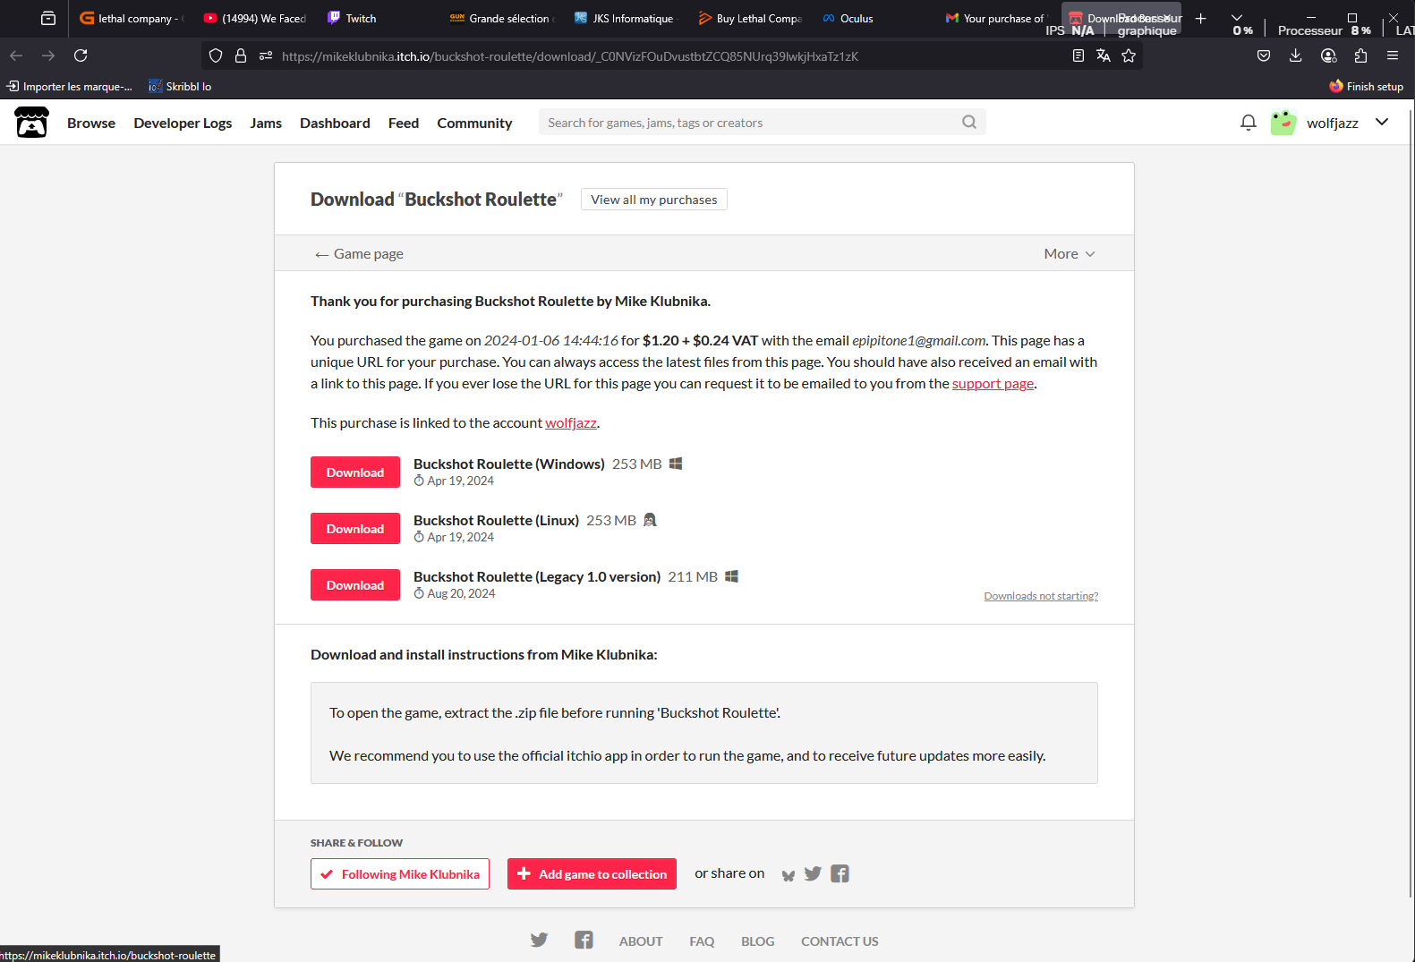
Task: Share on Bluesky butterfly icon
Action: pos(788,875)
